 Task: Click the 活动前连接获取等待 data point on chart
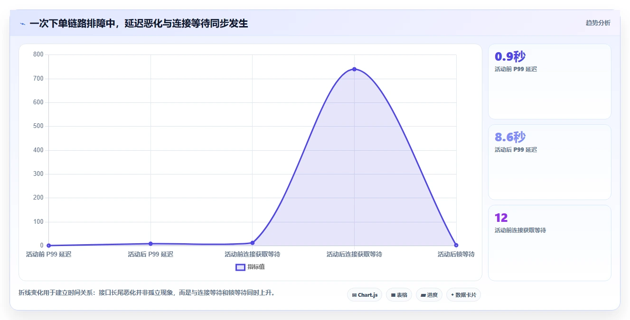coord(253,243)
